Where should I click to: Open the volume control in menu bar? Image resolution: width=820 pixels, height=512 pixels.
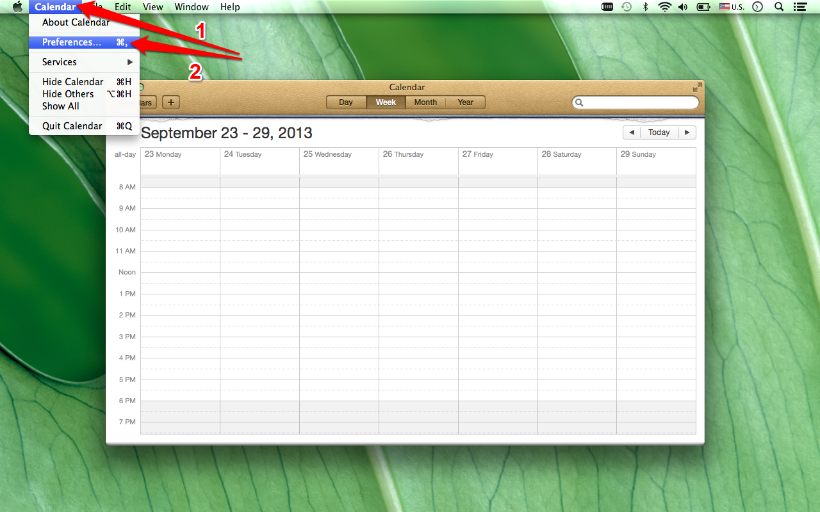tap(683, 7)
